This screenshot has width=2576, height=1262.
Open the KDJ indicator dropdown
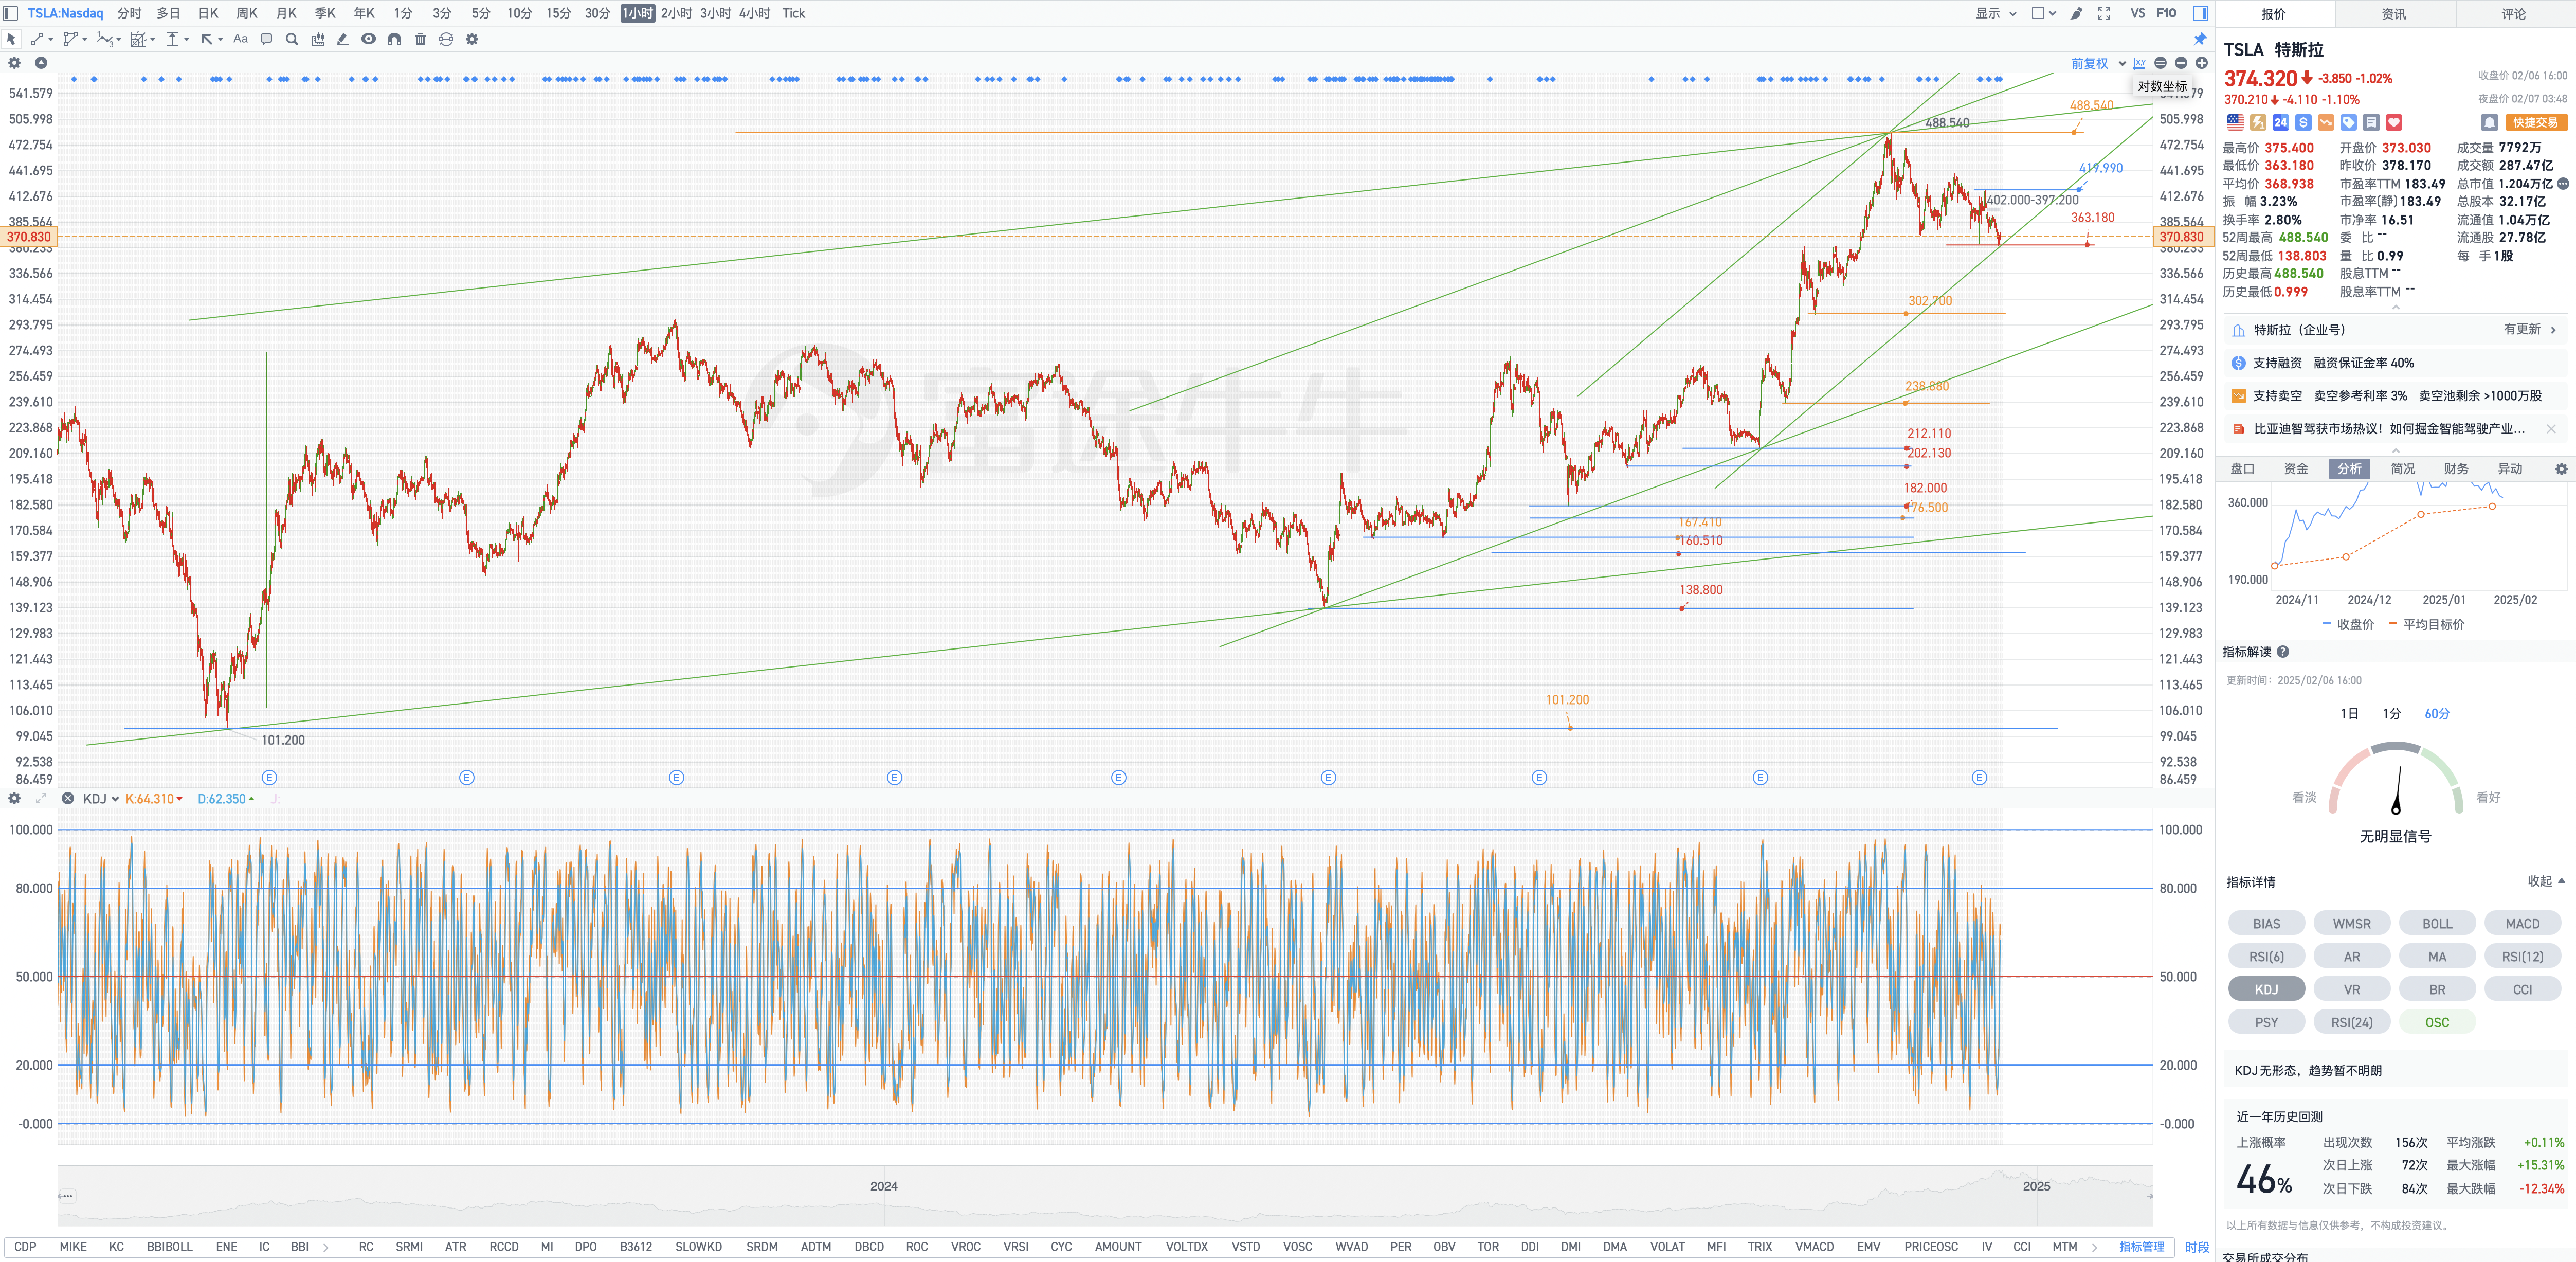point(101,799)
